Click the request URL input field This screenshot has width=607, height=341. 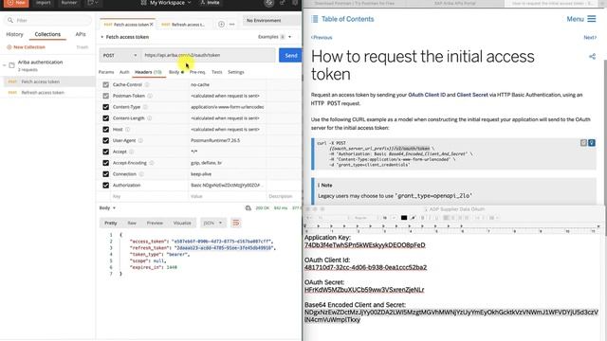[x=209, y=55]
